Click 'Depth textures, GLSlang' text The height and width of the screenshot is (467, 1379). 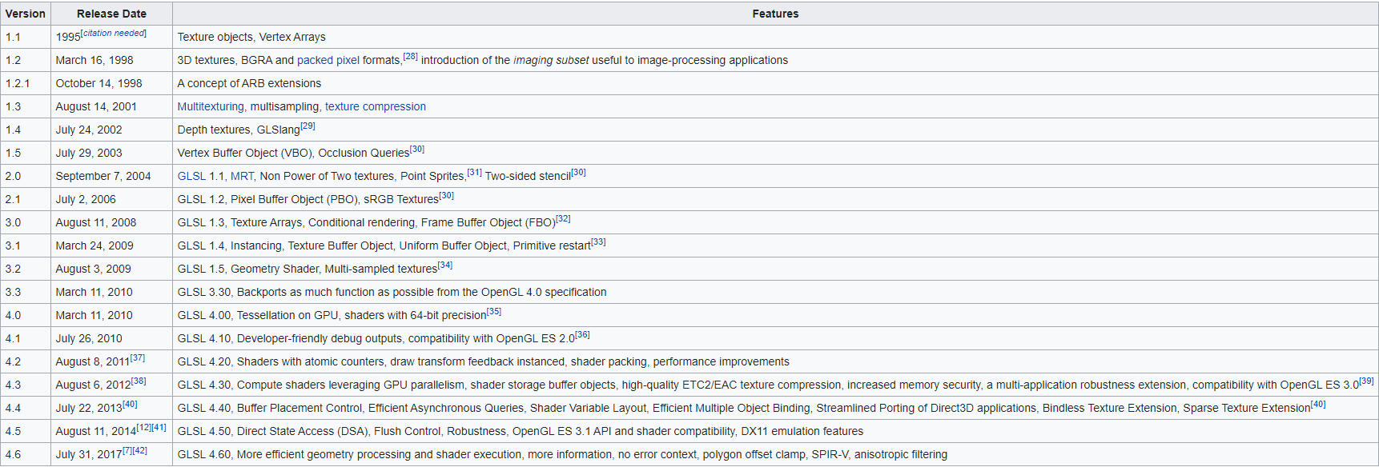239,130
